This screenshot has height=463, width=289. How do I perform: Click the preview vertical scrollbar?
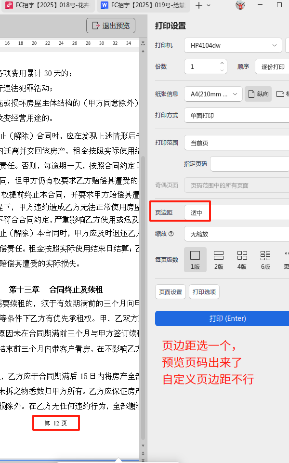143,248
